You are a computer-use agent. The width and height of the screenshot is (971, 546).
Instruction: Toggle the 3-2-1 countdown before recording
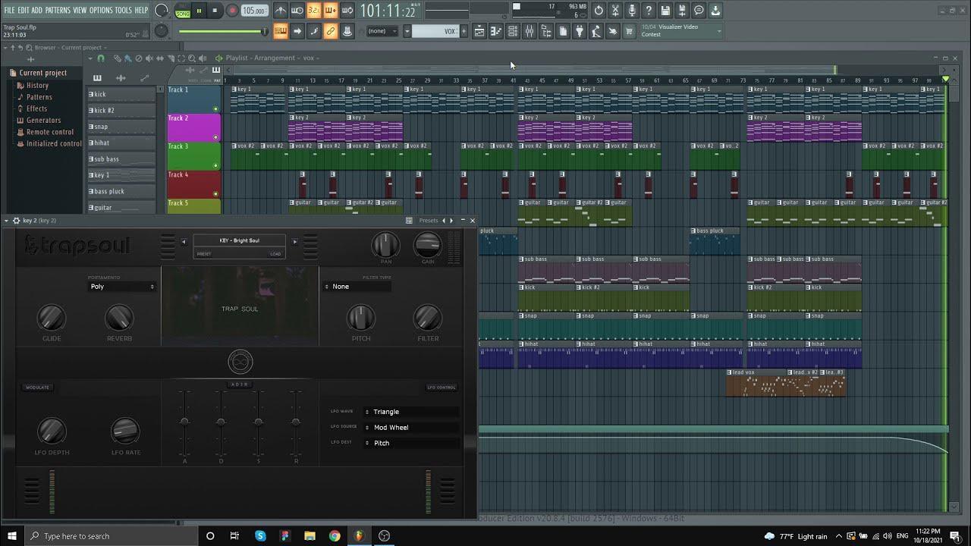point(314,11)
